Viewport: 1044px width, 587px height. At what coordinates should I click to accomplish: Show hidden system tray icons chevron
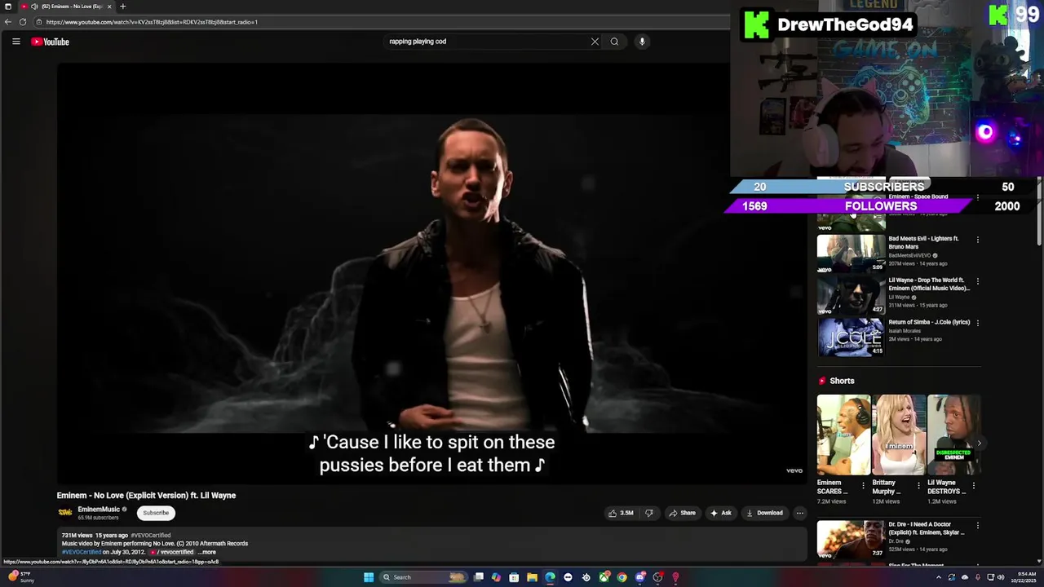point(938,577)
